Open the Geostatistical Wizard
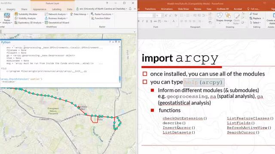275x154 pixels. click(x=57, y=23)
